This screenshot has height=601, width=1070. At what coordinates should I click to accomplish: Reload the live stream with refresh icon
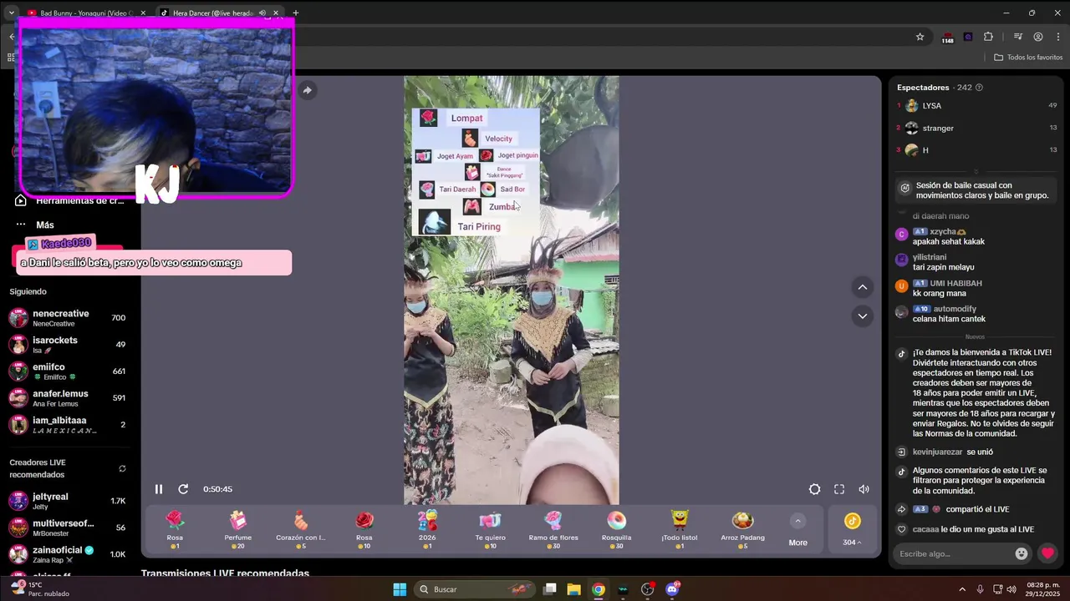coord(183,489)
